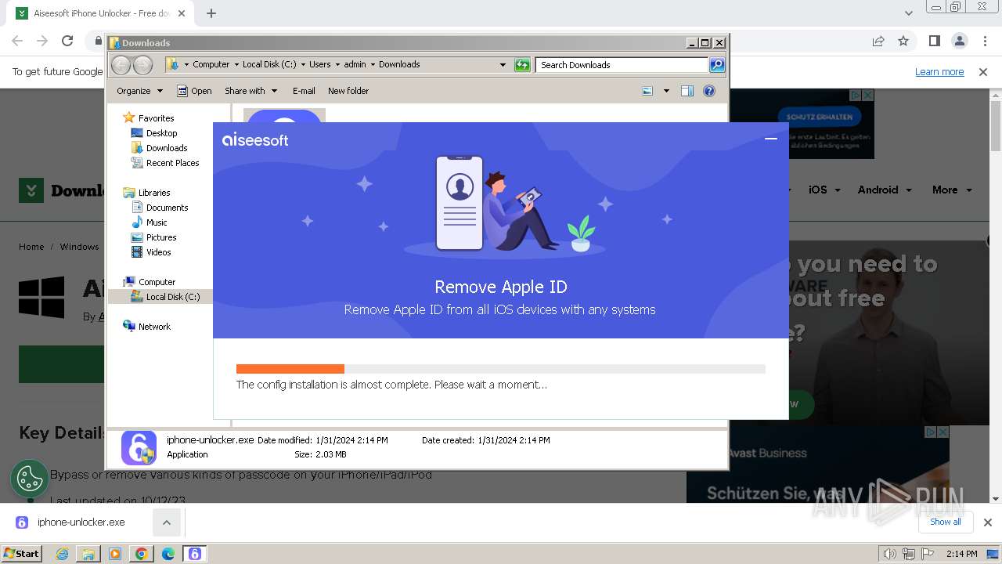
Task: Open Microsoft Edge from the taskbar
Action: click(168, 554)
